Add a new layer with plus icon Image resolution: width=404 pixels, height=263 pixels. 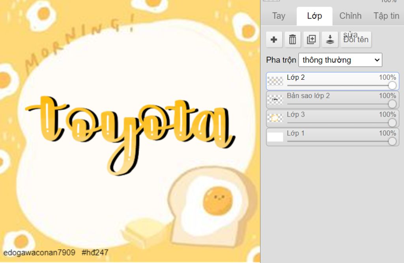(x=274, y=39)
